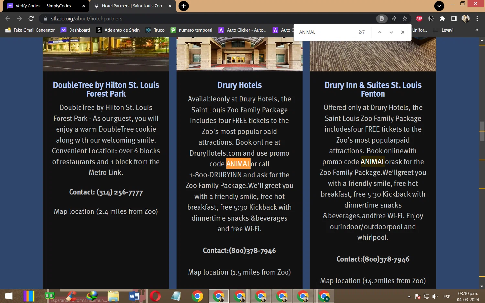This screenshot has height=303, width=485.
Task: Go forward to the next page
Action: point(19,19)
